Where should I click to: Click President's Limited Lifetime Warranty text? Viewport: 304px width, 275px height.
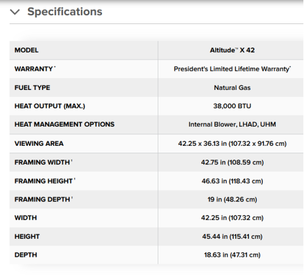point(232,69)
